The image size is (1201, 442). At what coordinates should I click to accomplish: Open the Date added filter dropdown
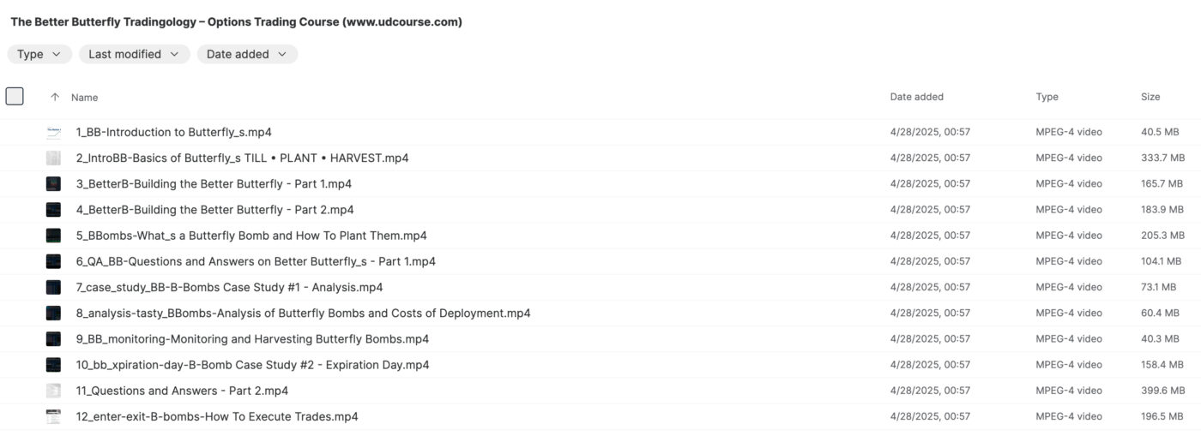click(x=247, y=54)
